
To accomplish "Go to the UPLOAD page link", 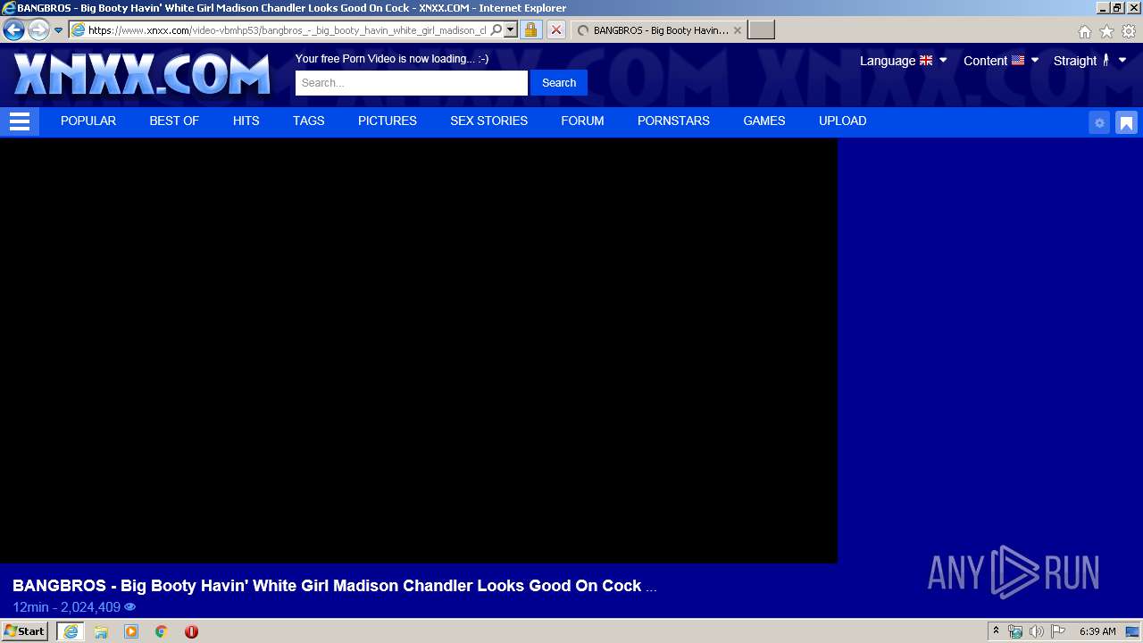I will [843, 121].
